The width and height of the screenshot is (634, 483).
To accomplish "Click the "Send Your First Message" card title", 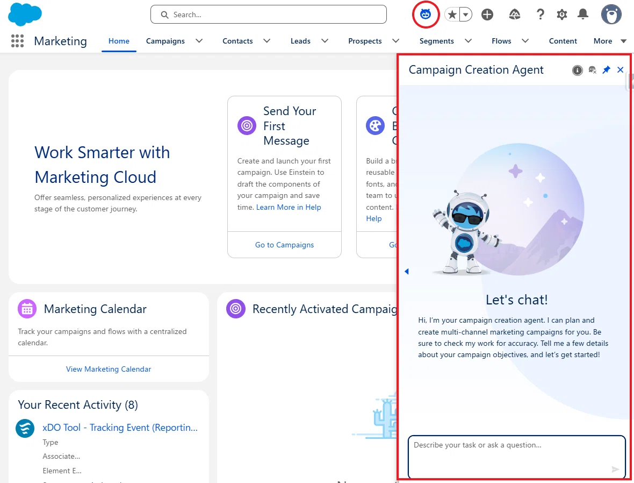I will 290,126.
